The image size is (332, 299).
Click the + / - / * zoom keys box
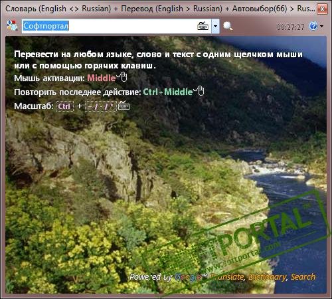pyautogui.click(x=101, y=106)
